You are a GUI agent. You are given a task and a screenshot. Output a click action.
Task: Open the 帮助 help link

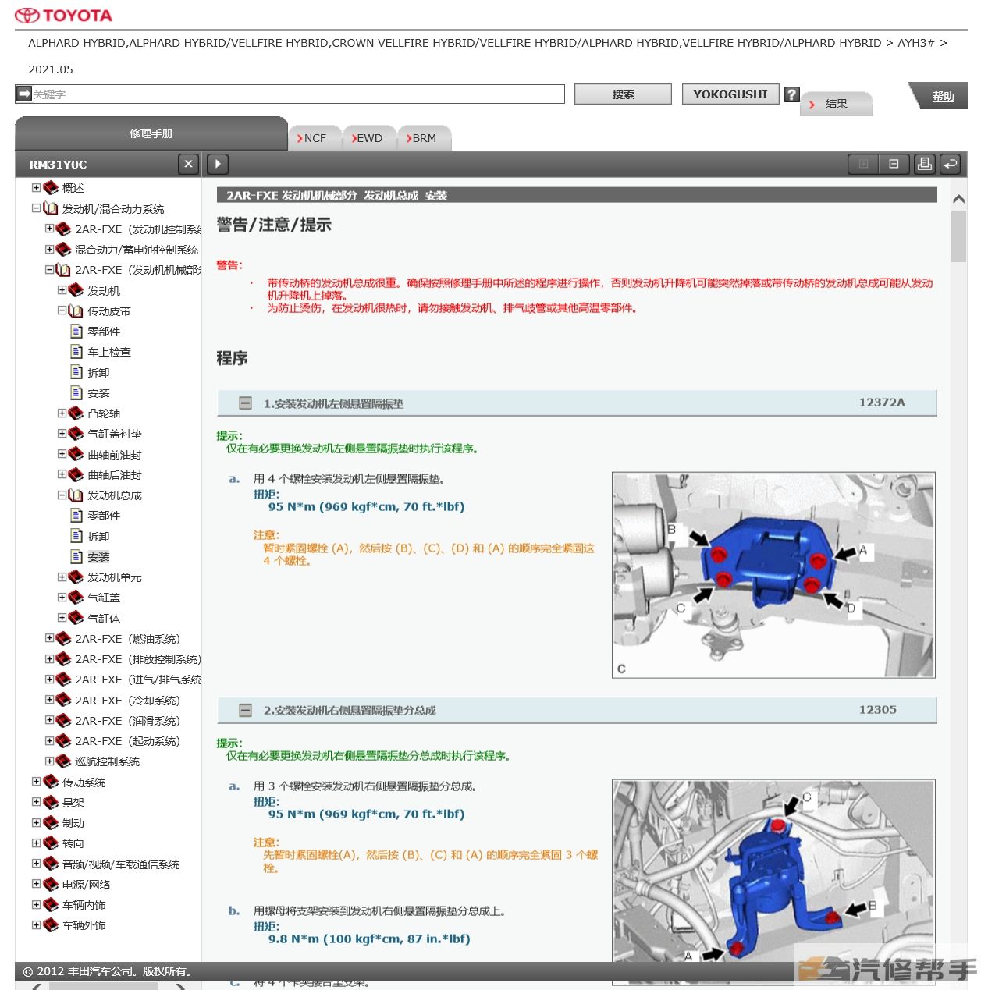[943, 96]
